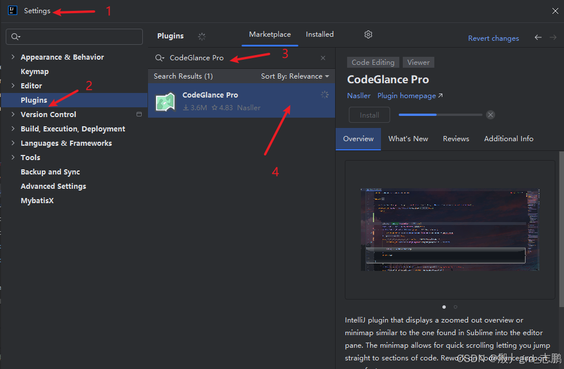564x369 pixels.
Task: Click the Viewer tag
Action: tap(418, 62)
